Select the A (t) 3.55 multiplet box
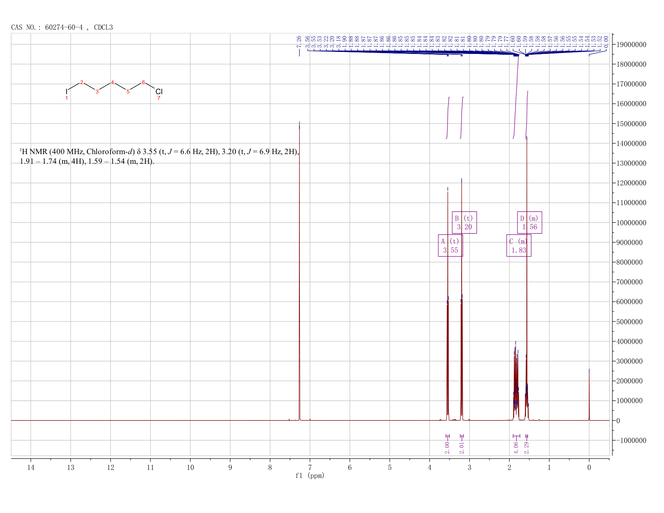Viewport: 664px width, 513px height. tap(450, 245)
